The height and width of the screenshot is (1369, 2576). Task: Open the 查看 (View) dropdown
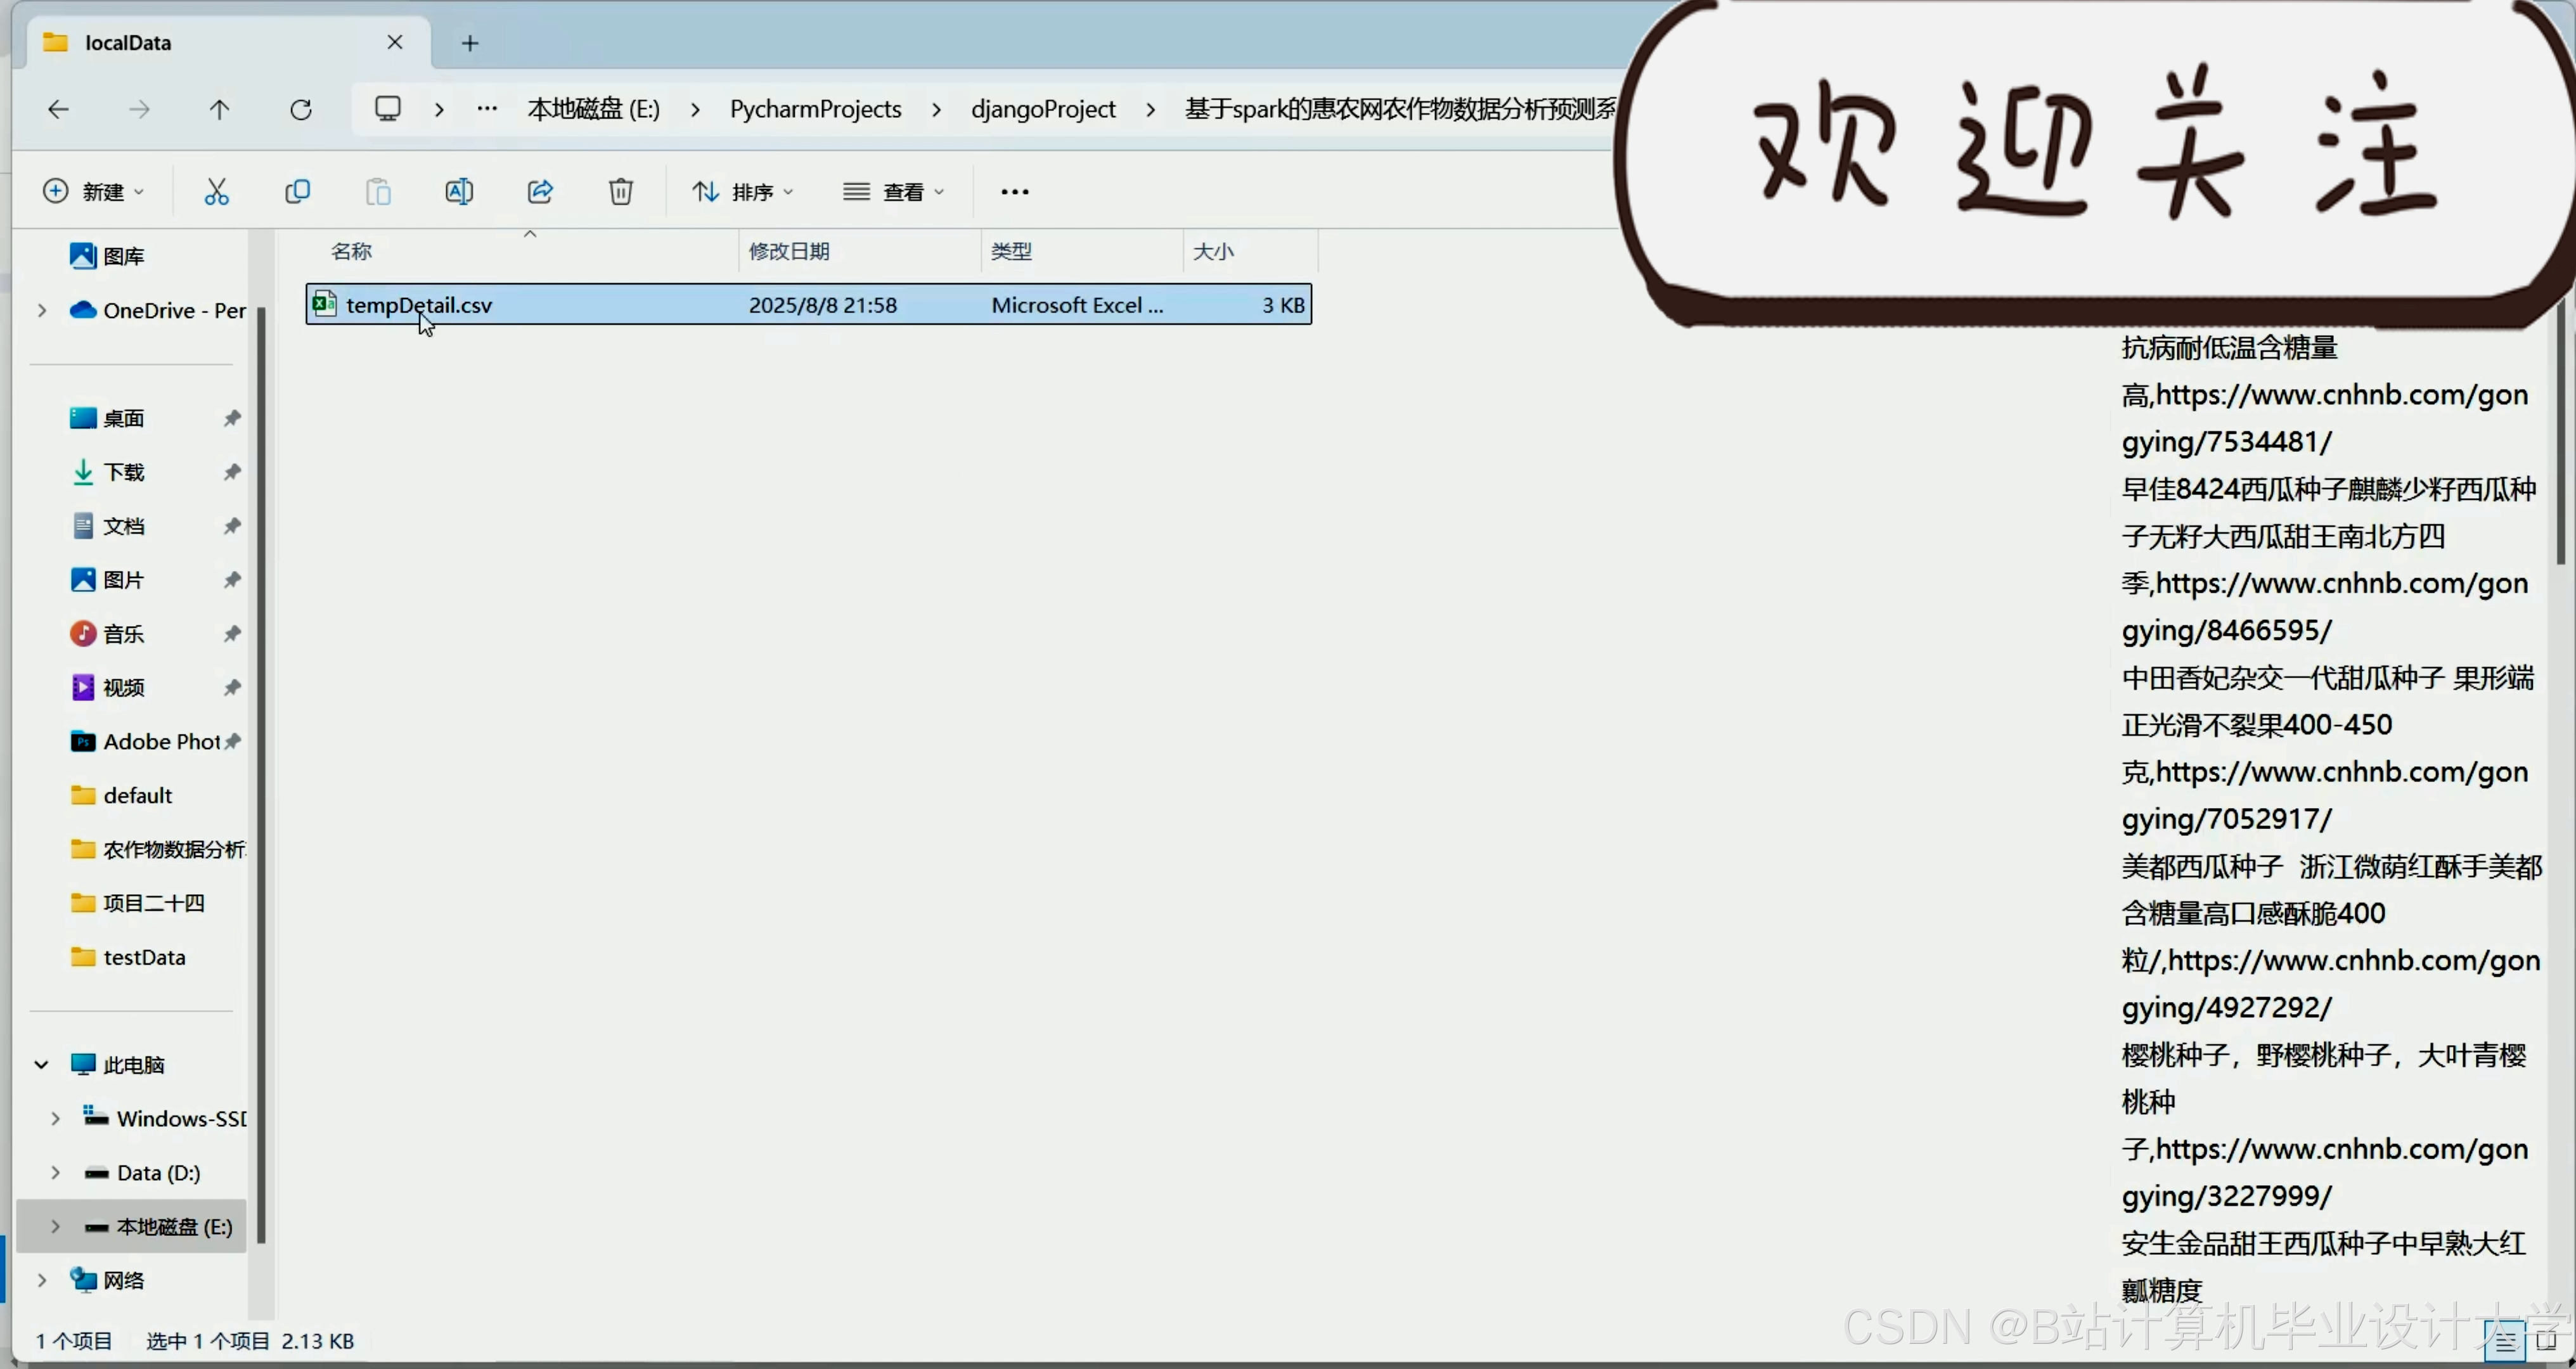[x=894, y=191]
